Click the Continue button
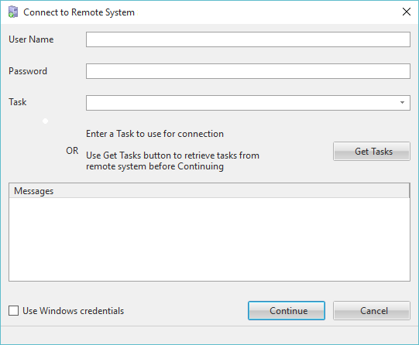The height and width of the screenshot is (345, 419). [287, 311]
